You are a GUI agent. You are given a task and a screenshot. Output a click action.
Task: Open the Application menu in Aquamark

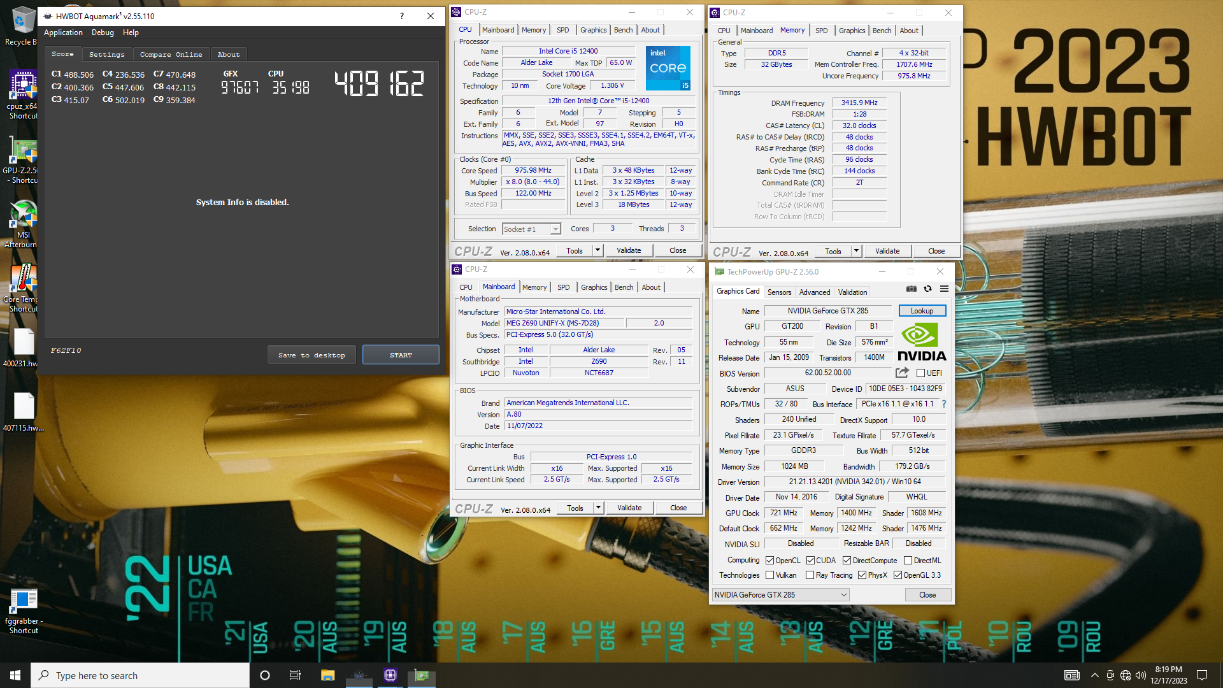point(63,32)
